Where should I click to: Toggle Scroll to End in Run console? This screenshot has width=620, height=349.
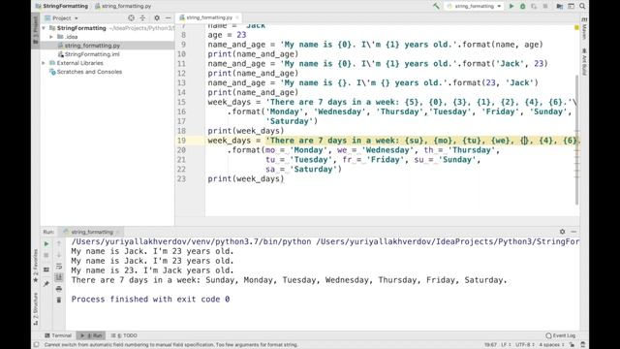59,277
